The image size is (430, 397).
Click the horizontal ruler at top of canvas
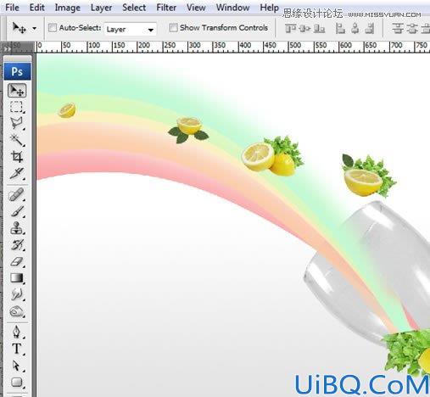click(233, 47)
